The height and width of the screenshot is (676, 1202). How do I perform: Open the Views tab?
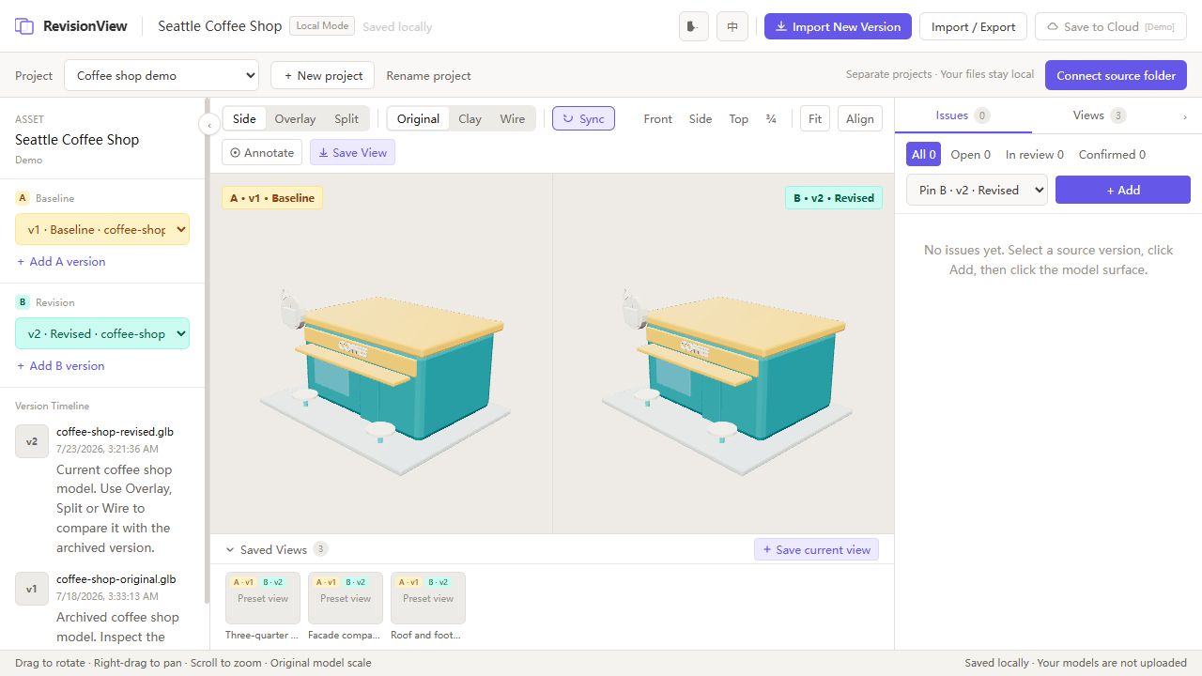1100,115
